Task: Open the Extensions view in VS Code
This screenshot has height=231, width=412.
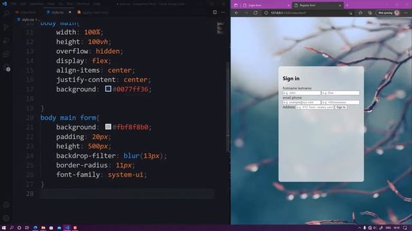Action: [6, 54]
